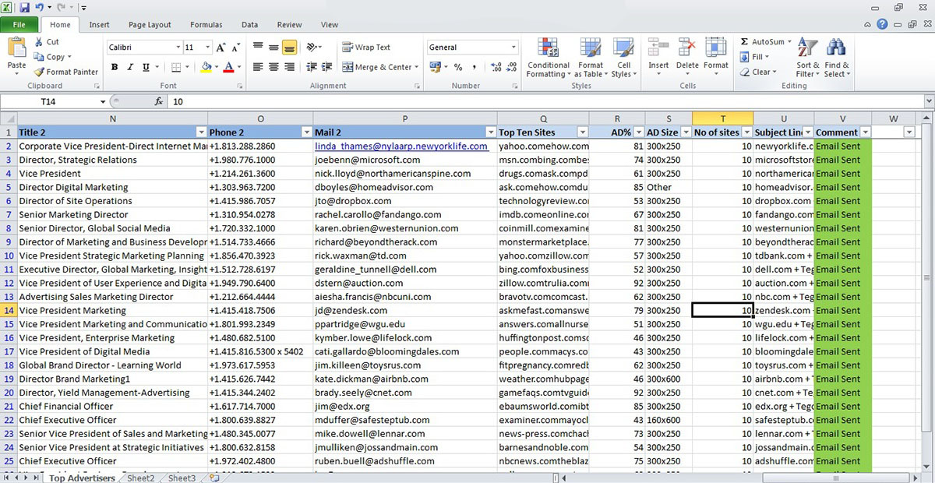The height and width of the screenshot is (483, 935).
Task: Switch to the Formulas ribbon tab
Action: pyautogui.click(x=206, y=24)
